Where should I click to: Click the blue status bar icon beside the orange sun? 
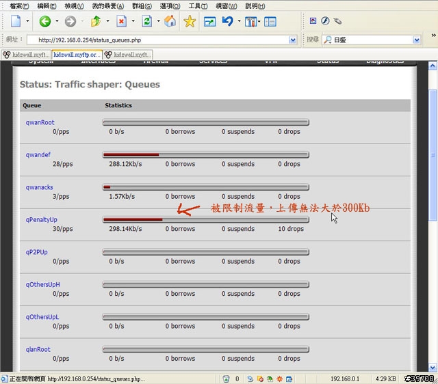(289, 379)
